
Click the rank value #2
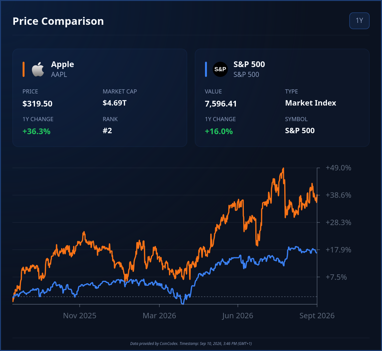point(107,131)
